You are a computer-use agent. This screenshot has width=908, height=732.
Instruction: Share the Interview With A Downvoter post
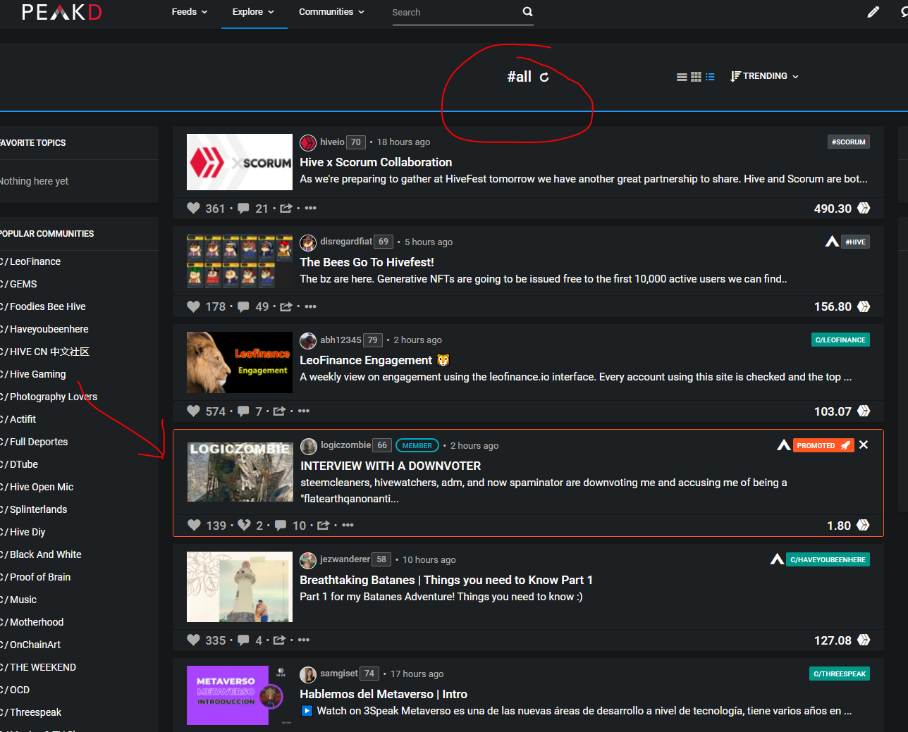click(x=324, y=525)
